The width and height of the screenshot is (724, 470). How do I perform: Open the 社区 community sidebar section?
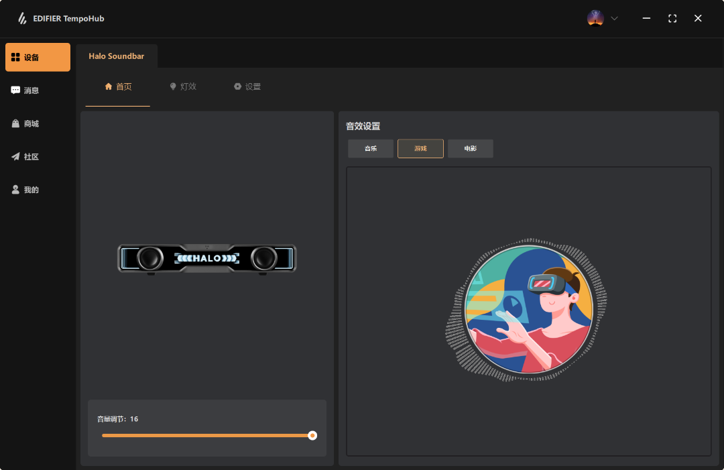click(38, 157)
